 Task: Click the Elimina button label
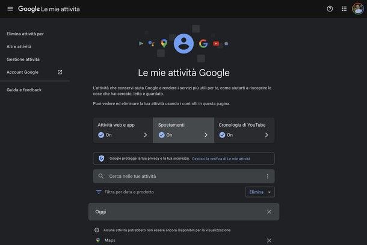pos(256,192)
